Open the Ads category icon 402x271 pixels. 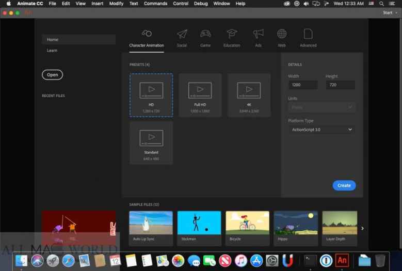pyautogui.click(x=258, y=34)
